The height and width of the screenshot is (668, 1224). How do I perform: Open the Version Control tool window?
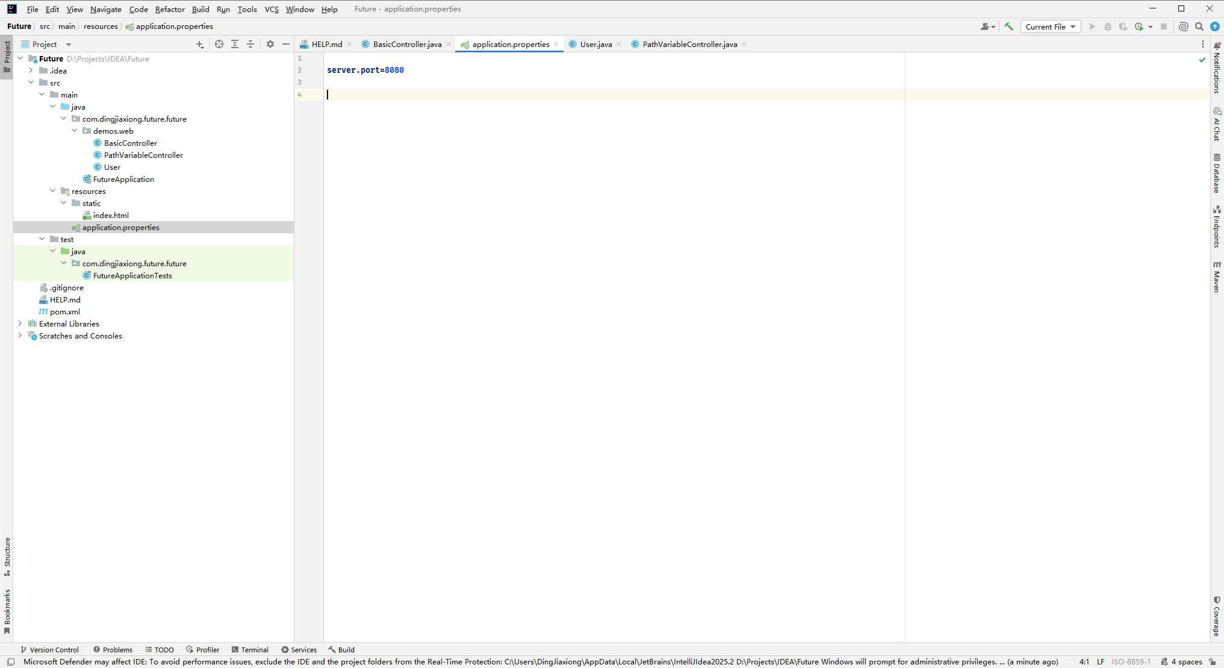tap(49, 649)
